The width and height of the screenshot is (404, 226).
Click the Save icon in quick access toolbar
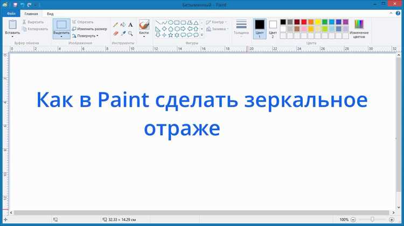tap(15, 5)
